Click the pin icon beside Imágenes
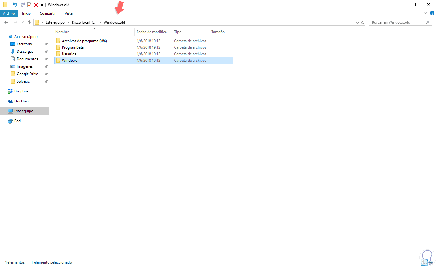The height and width of the screenshot is (266, 436). [x=46, y=66]
